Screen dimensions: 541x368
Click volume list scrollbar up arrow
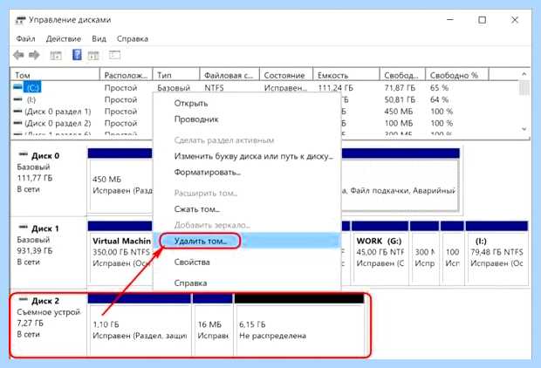[524, 74]
